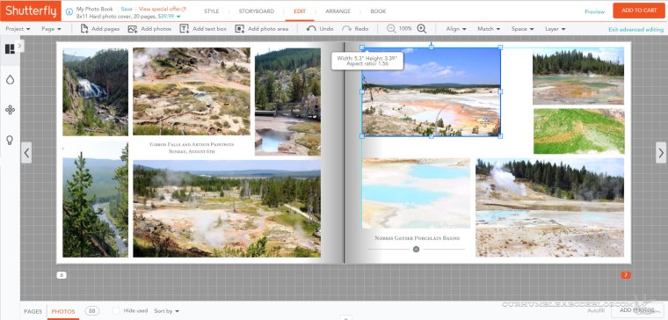The image size is (668, 320).
Task: Click the Add photos toolbar icon
Action: pyautogui.click(x=133, y=29)
